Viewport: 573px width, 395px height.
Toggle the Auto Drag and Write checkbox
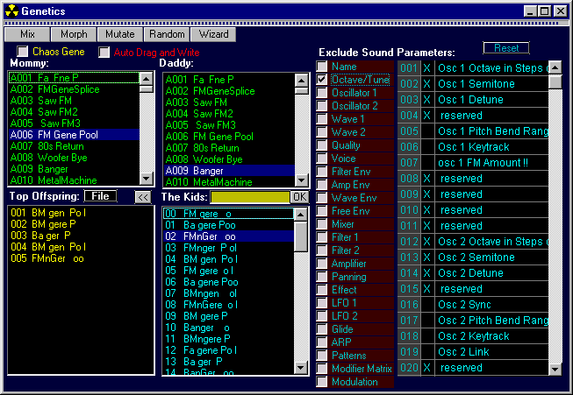(104, 52)
